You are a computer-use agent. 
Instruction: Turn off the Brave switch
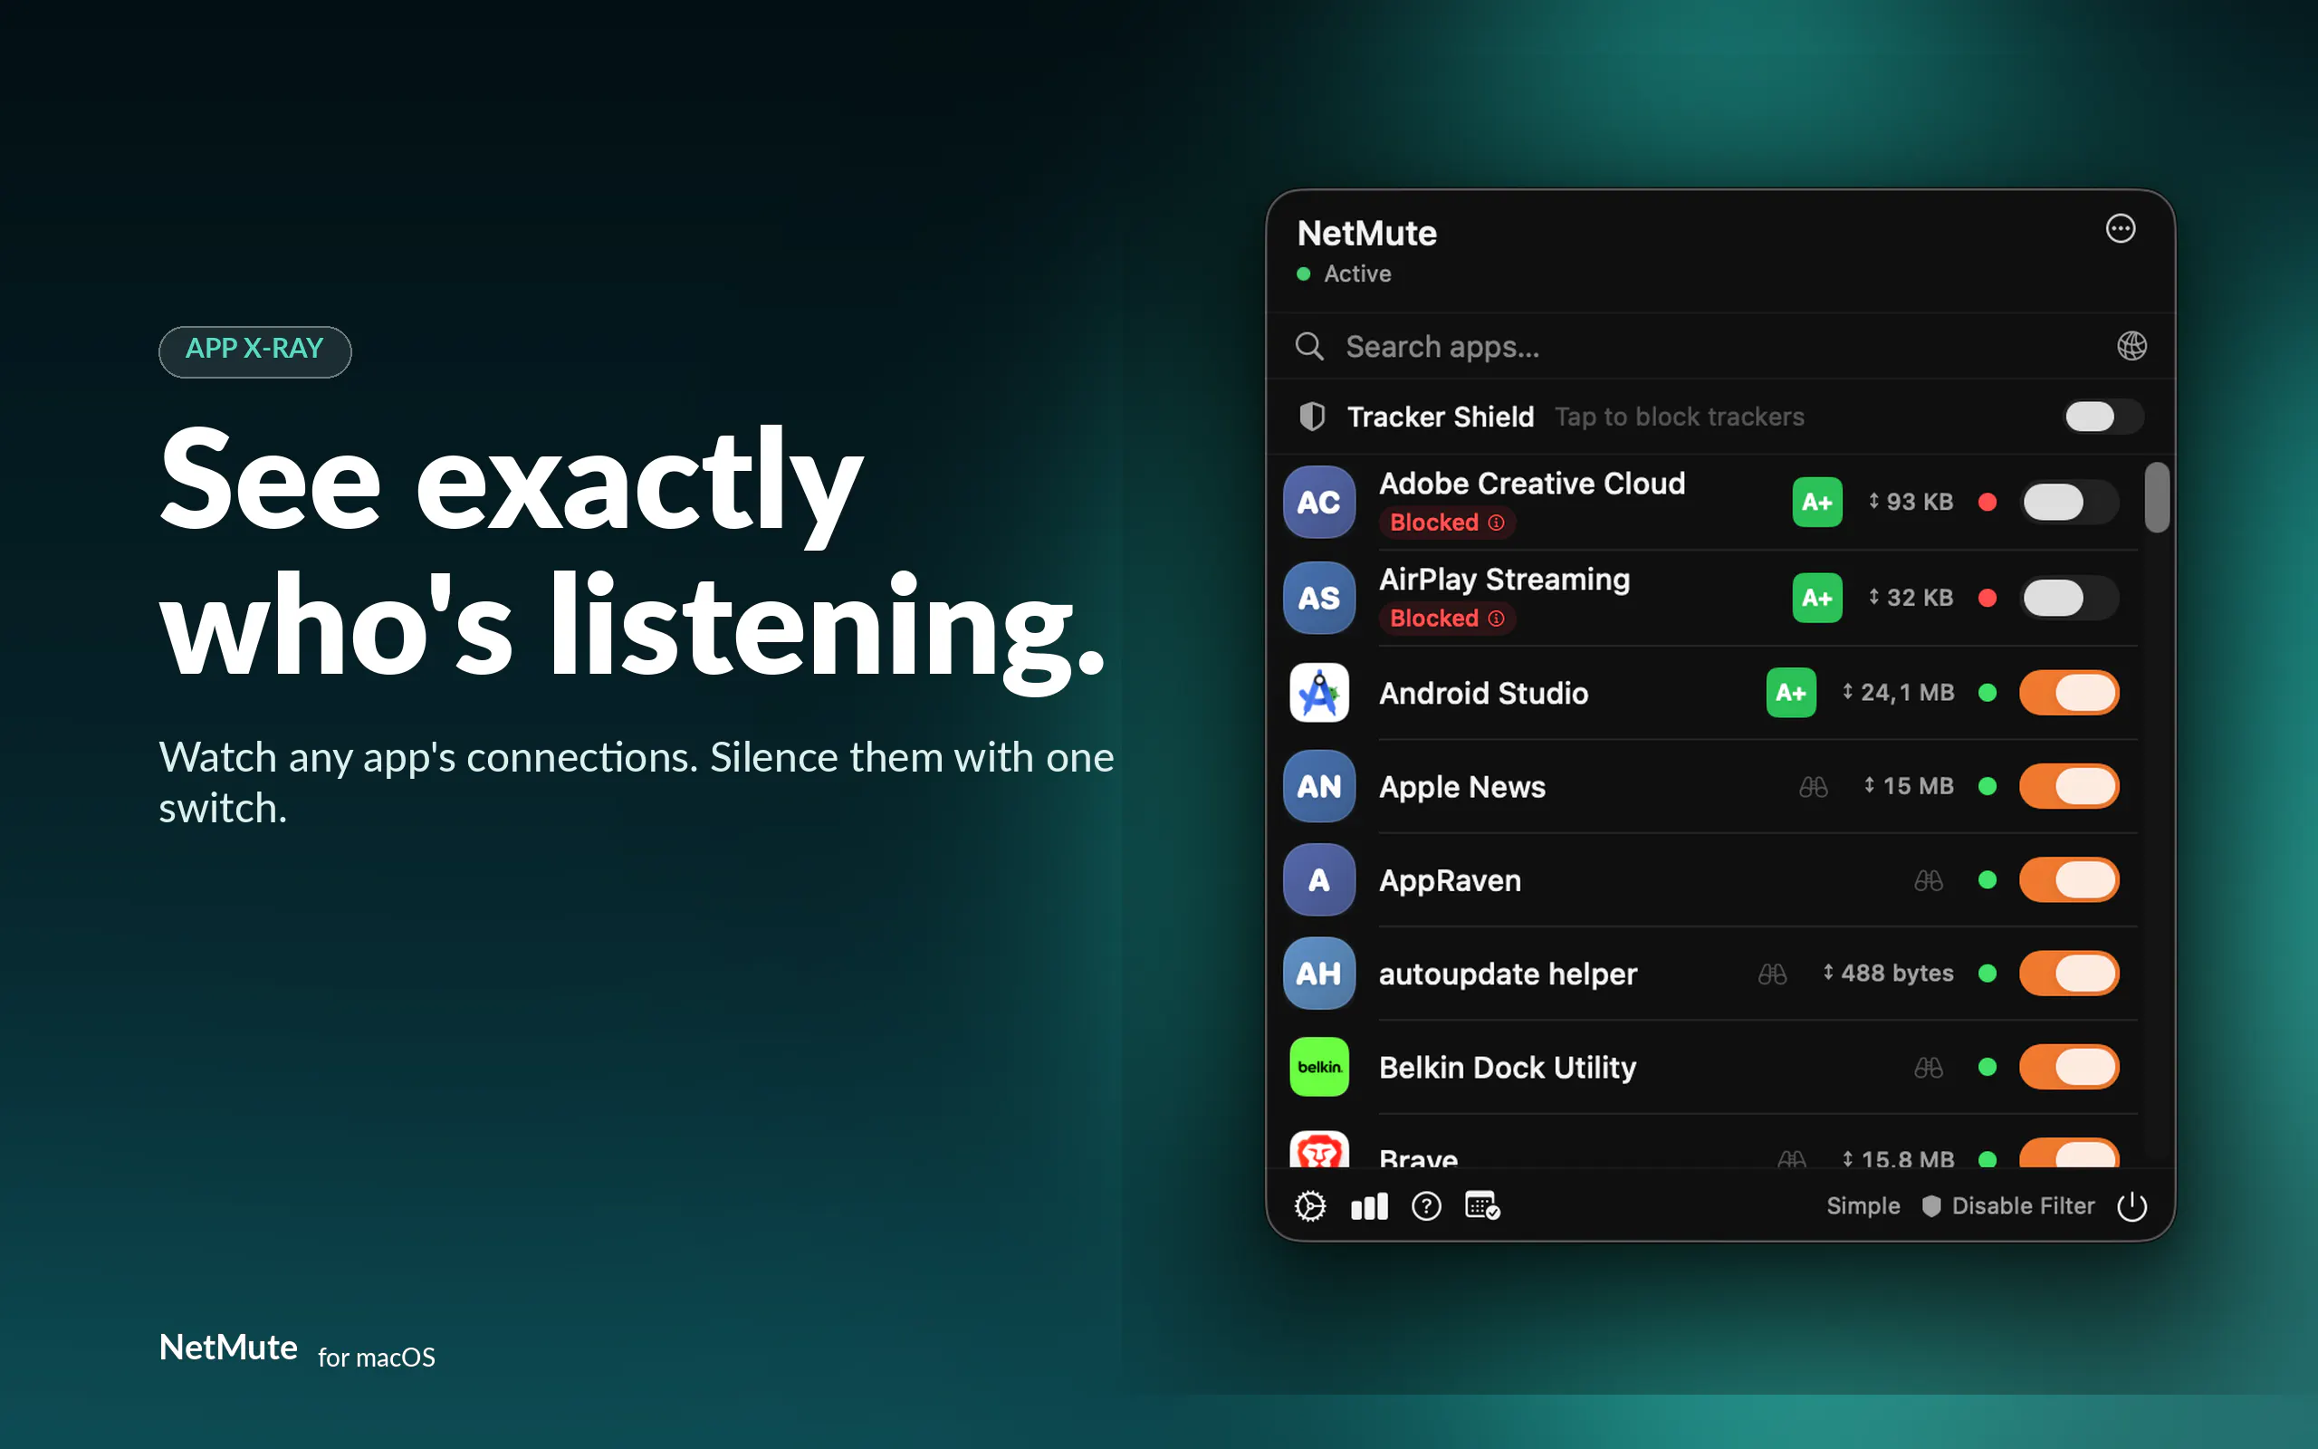pyautogui.click(x=2069, y=1153)
